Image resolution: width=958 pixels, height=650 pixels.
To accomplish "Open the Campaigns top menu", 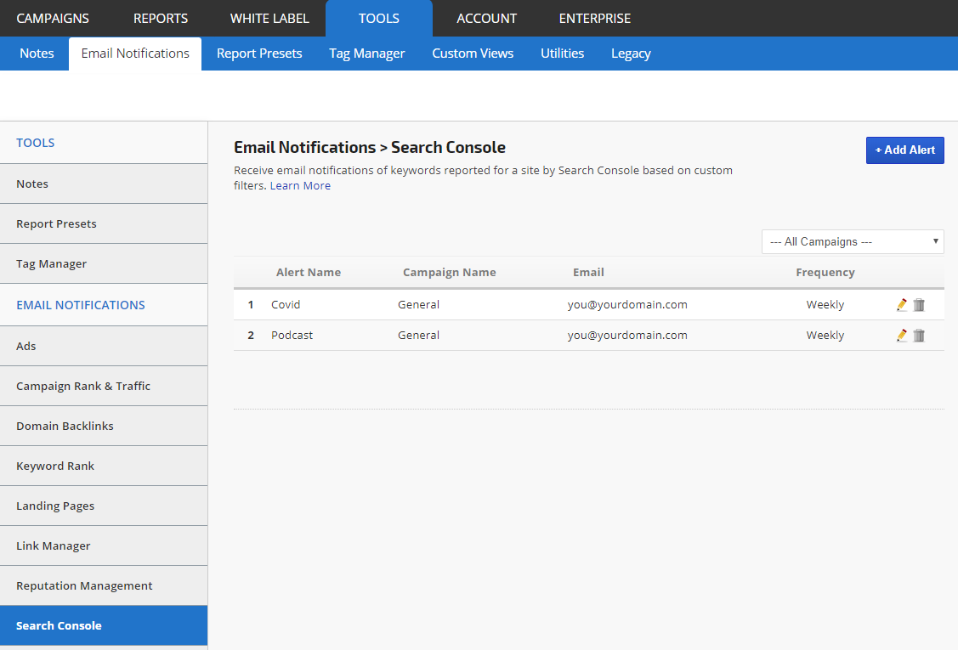I will point(53,18).
